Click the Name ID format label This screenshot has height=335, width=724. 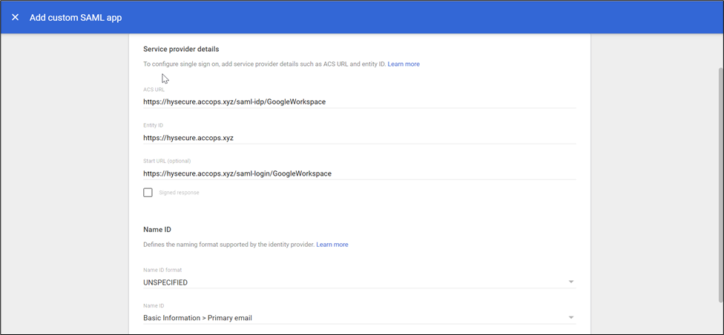[x=162, y=270]
